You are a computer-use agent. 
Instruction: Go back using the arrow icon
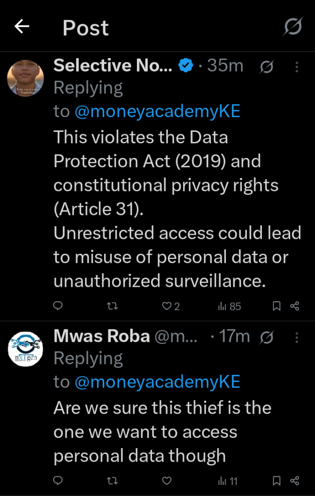[22, 27]
